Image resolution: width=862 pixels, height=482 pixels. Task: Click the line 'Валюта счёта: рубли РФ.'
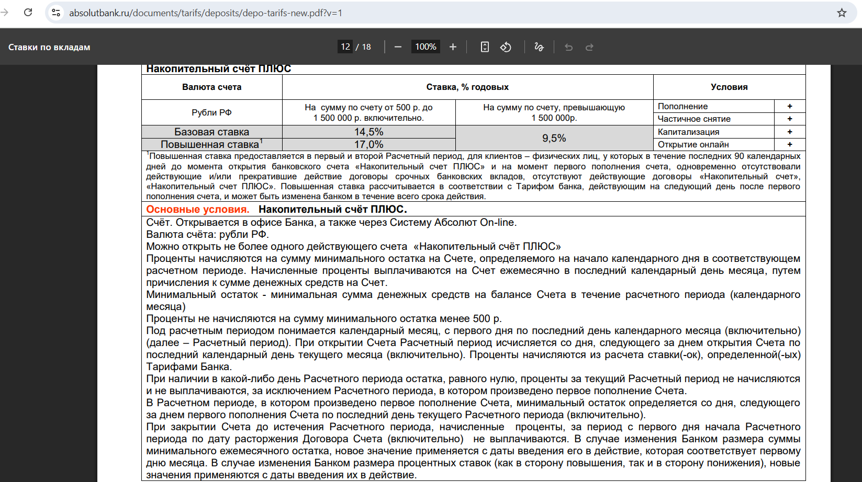(207, 234)
